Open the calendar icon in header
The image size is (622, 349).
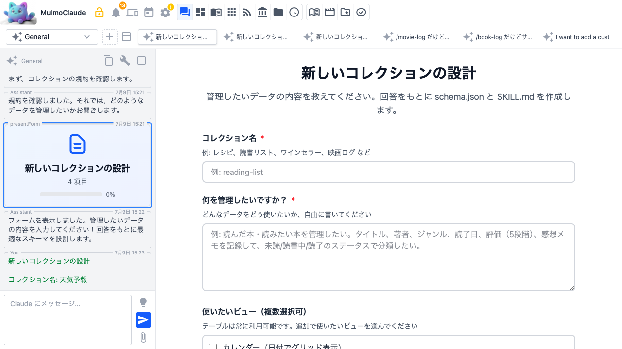[x=149, y=13]
